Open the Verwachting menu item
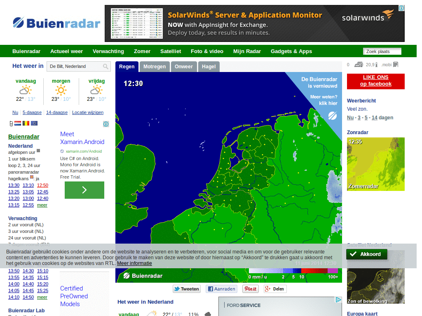This screenshot has height=316, width=422. [x=108, y=51]
